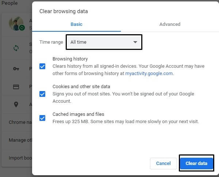Click the People heading in background
The height and width of the screenshot is (177, 219).
(9, 3)
